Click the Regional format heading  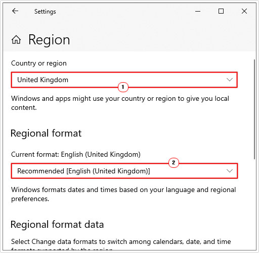pyautogui.click(x=46, y=134)
